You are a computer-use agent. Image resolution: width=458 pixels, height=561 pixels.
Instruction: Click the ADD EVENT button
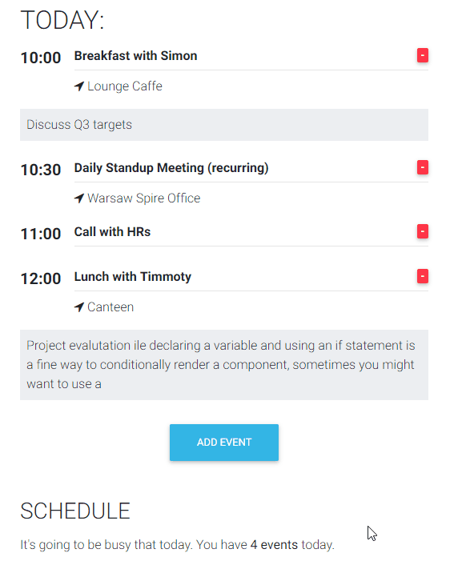pyautogui.click(x=224, y=443)
